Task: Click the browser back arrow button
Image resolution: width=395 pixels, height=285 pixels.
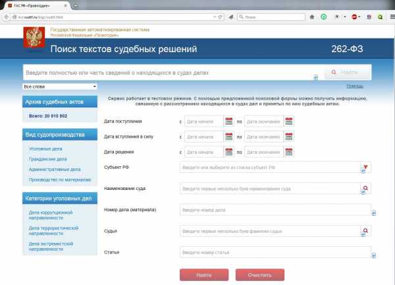Action: point(7,17)
